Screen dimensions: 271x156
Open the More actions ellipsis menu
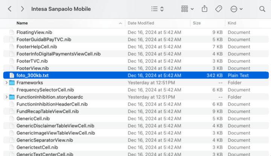236,9
